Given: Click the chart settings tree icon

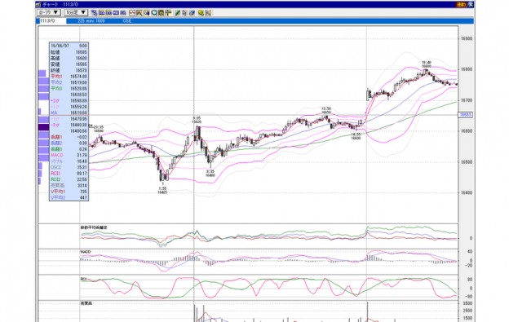Looking at the screenshot, I should pos(94,13).
